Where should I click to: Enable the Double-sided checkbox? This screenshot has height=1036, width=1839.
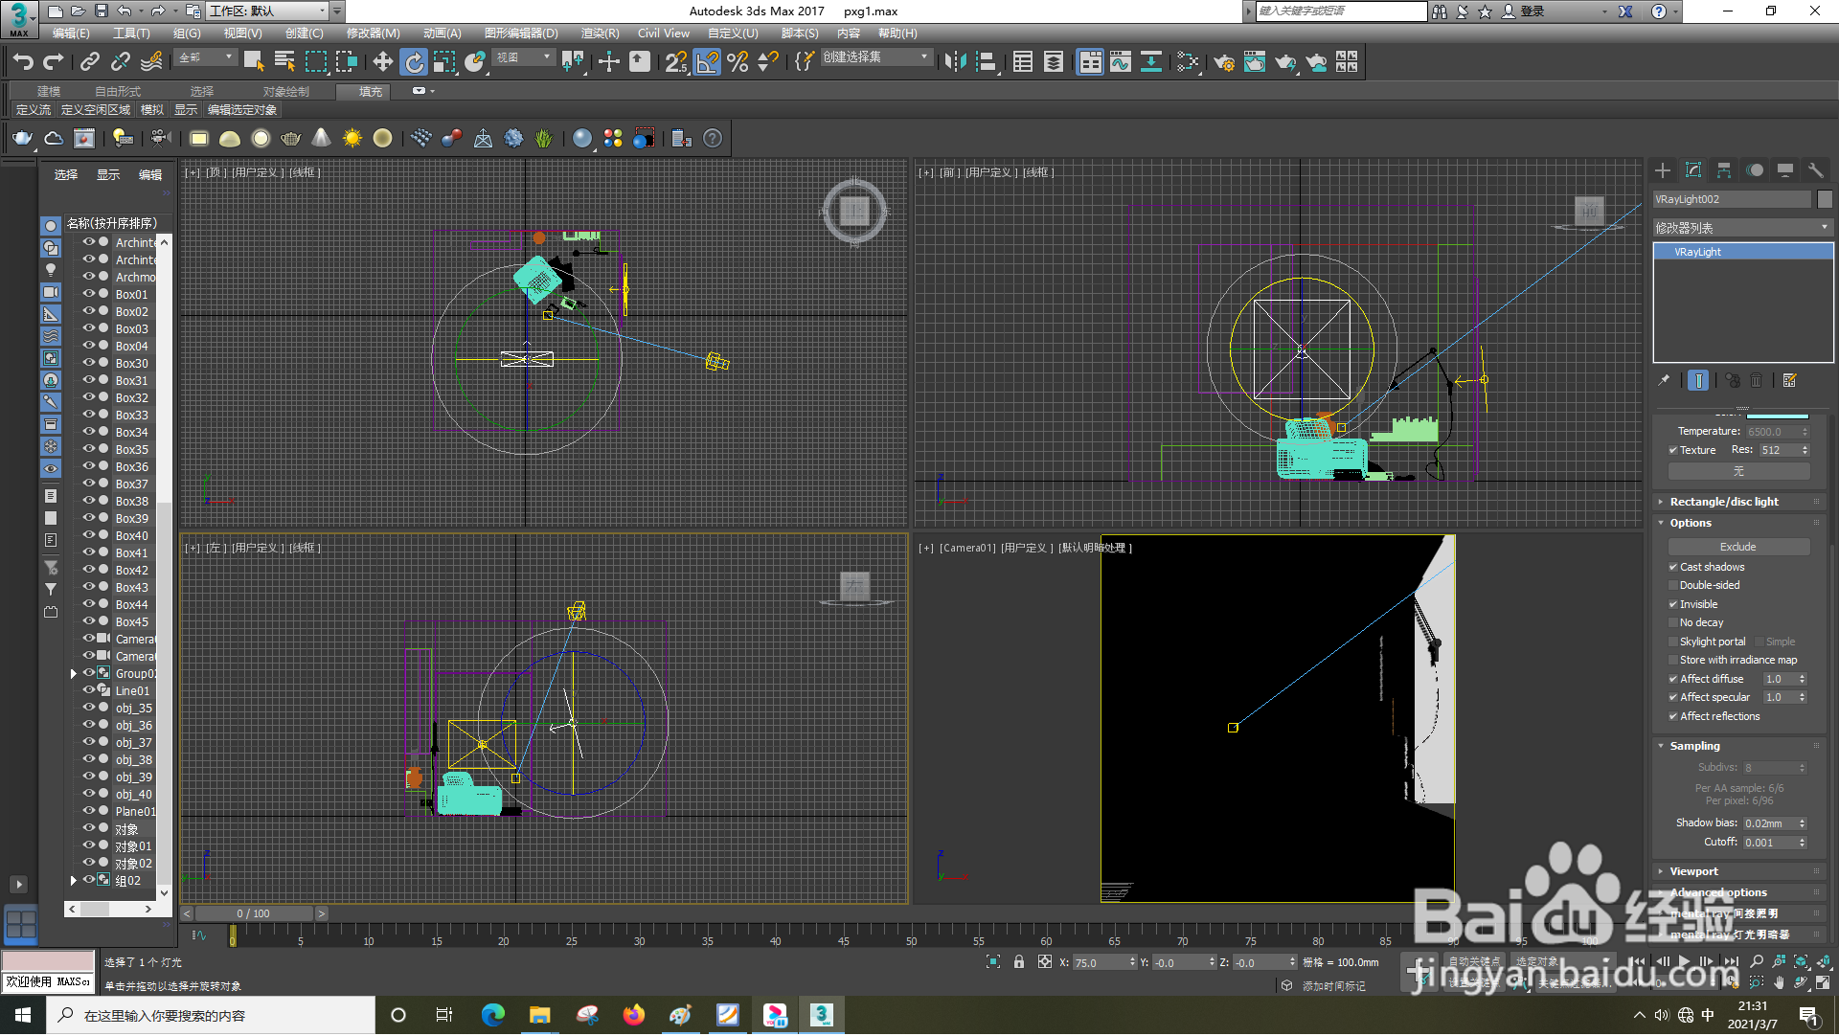click(1673, 585)
